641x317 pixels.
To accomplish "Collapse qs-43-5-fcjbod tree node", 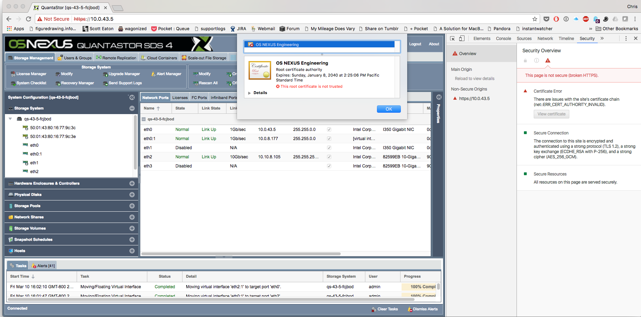I will [x=10, y=119].
